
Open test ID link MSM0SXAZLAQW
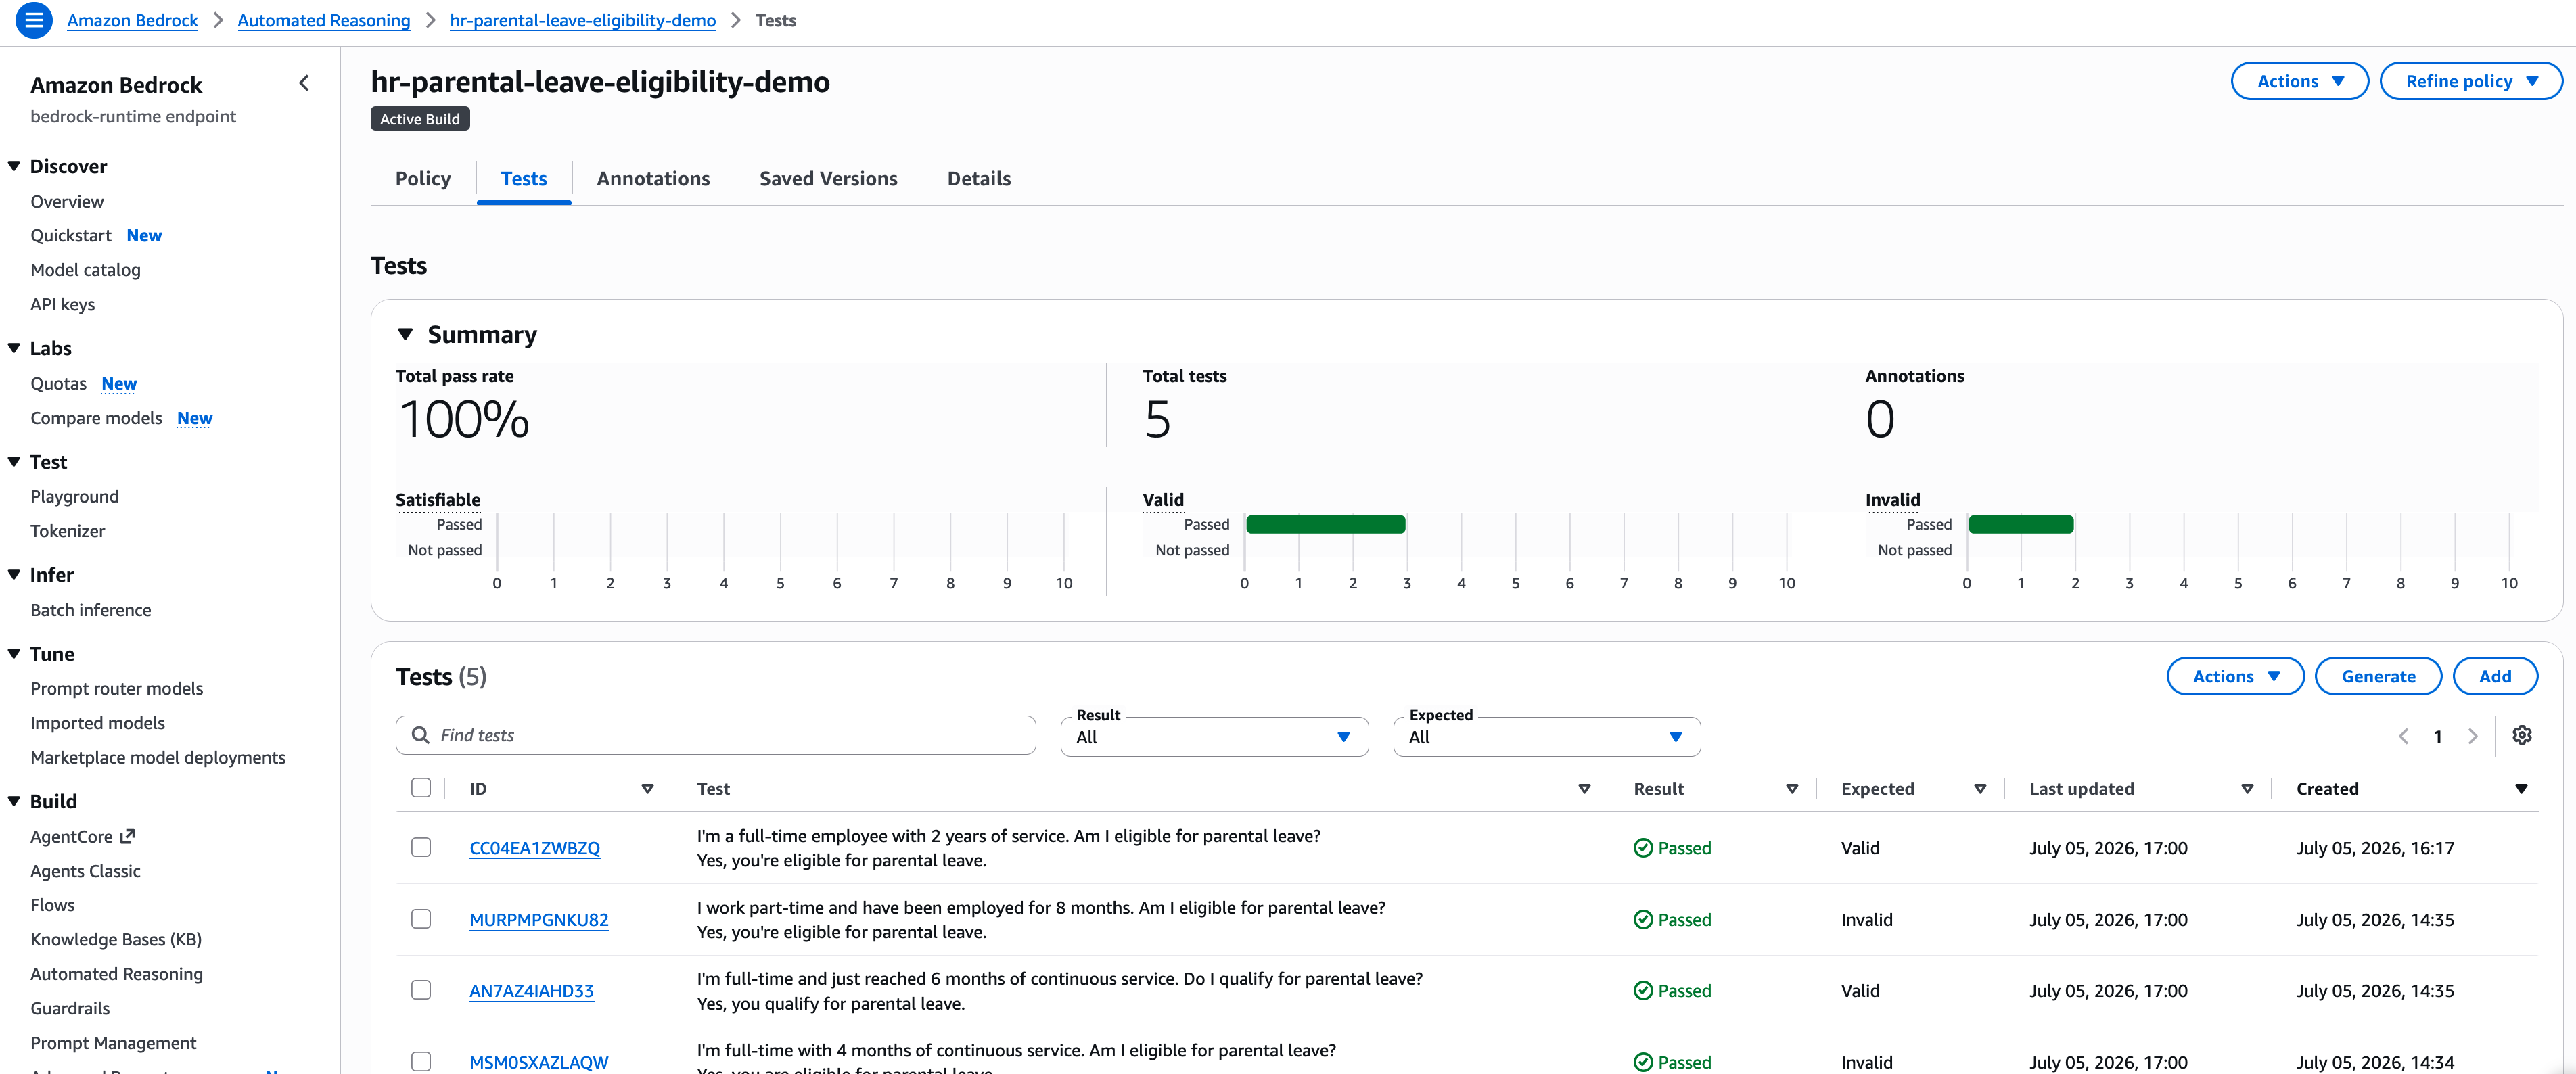(x=539, y=1062)
